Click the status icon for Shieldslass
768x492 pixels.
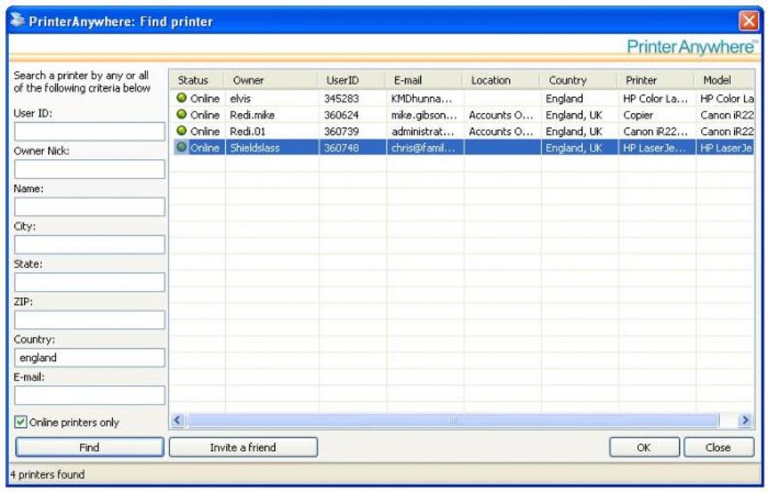(181, 146)
